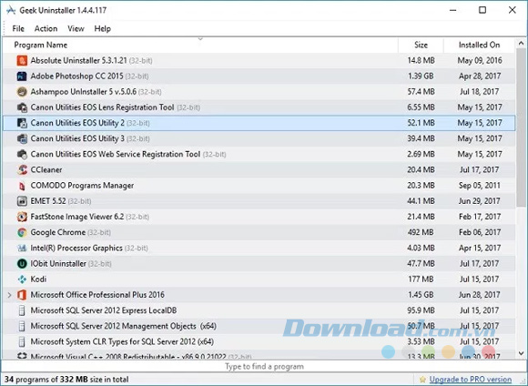Click the Canon EOS Utility 3 icon
The image size is (528, 386).
coord(22,138)
